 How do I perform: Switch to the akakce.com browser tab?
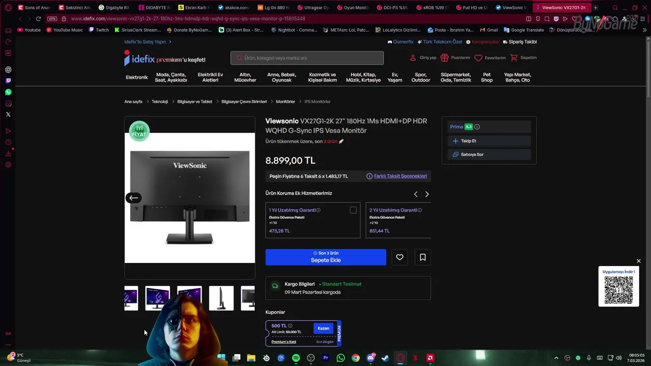pos(233,8)
